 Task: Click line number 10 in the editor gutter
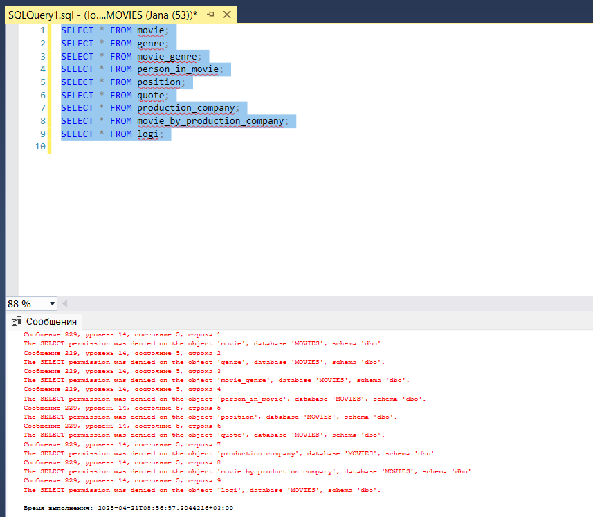pyautogui.click(x=40, y=147)
